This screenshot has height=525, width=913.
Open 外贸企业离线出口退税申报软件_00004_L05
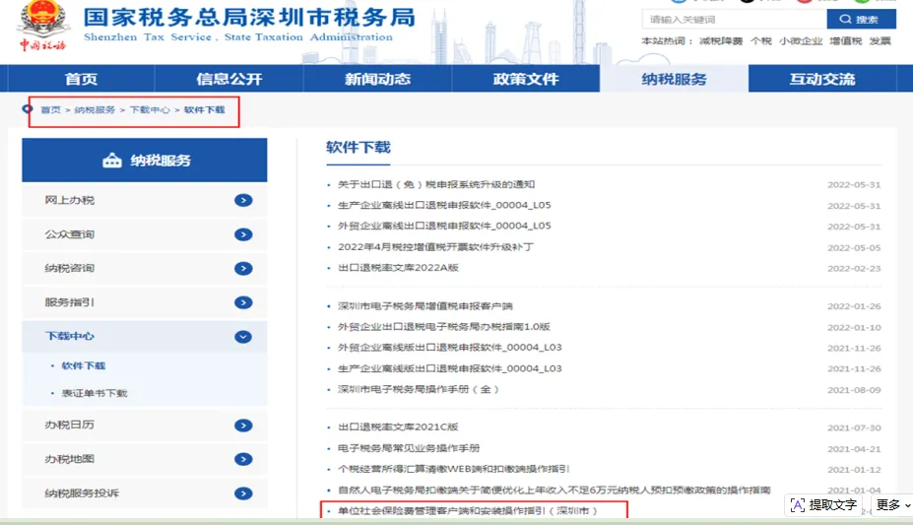point(444,226)
